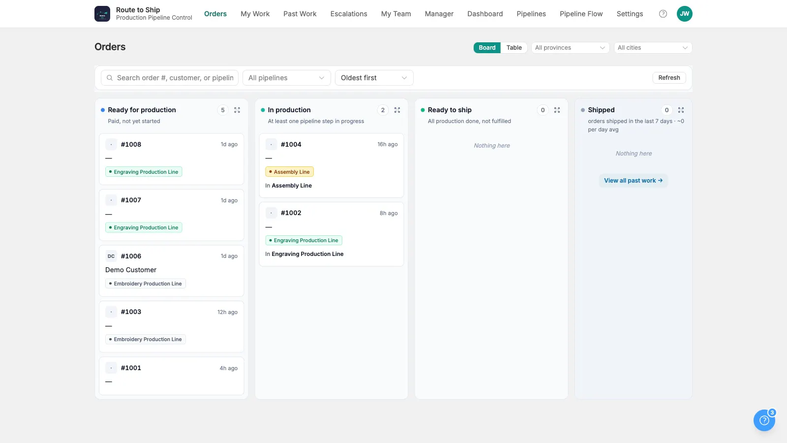This screenshot has width=787, height=443.
Task: Open the All cities dropdown
Action: click(x=653, y=48)
